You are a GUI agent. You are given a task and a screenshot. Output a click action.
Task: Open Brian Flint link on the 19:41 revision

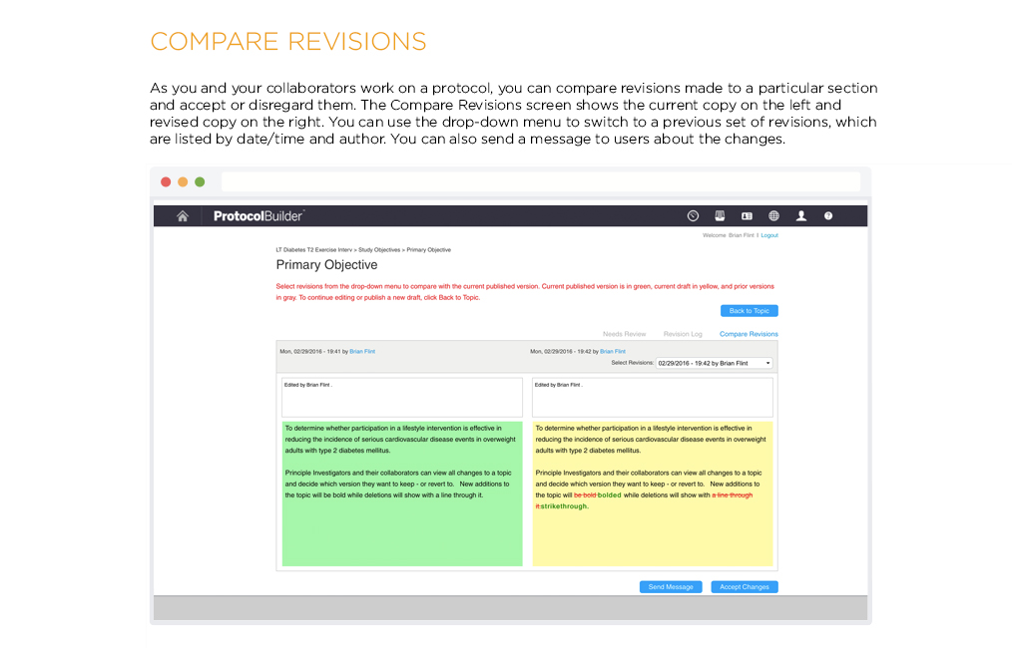tap(362, 351)
